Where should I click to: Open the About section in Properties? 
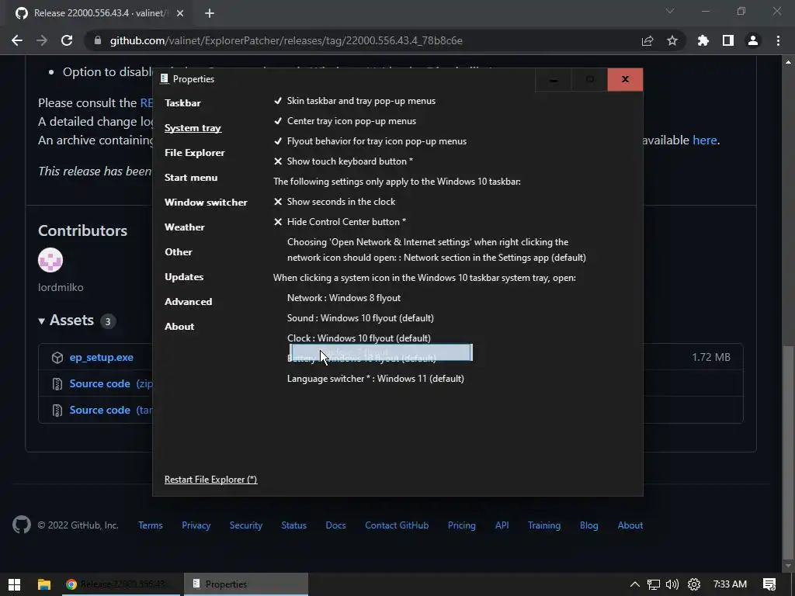179,327
